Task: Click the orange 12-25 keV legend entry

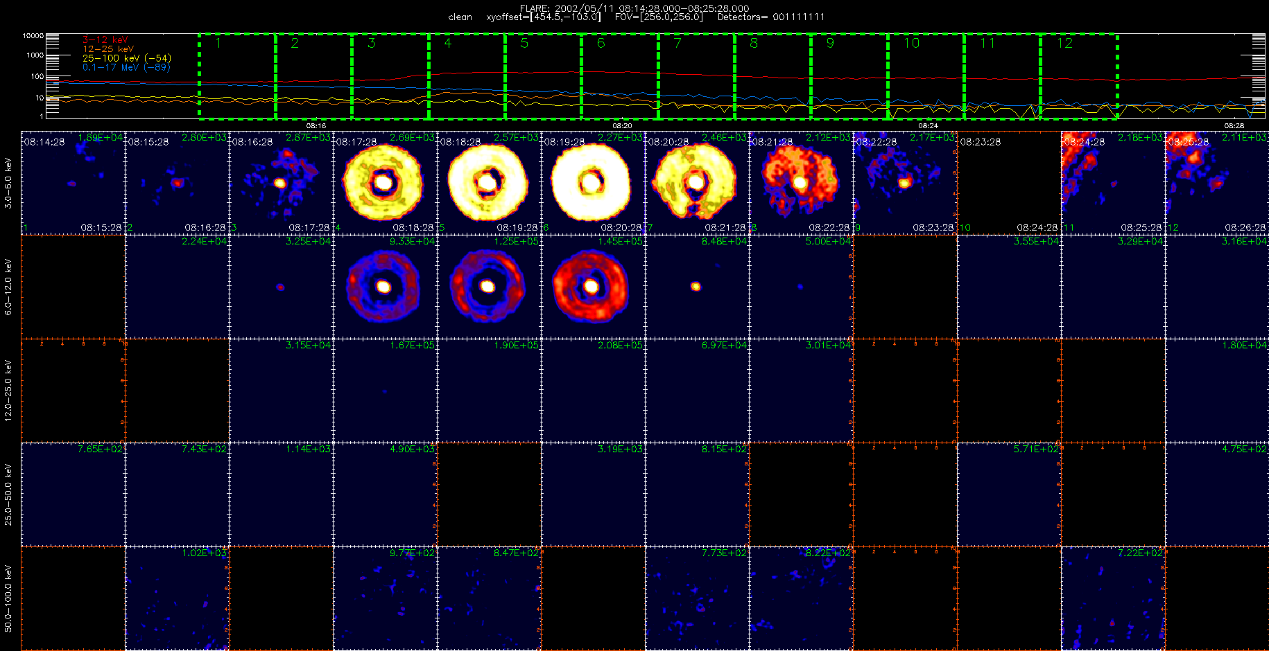Action: coord(108,49)
